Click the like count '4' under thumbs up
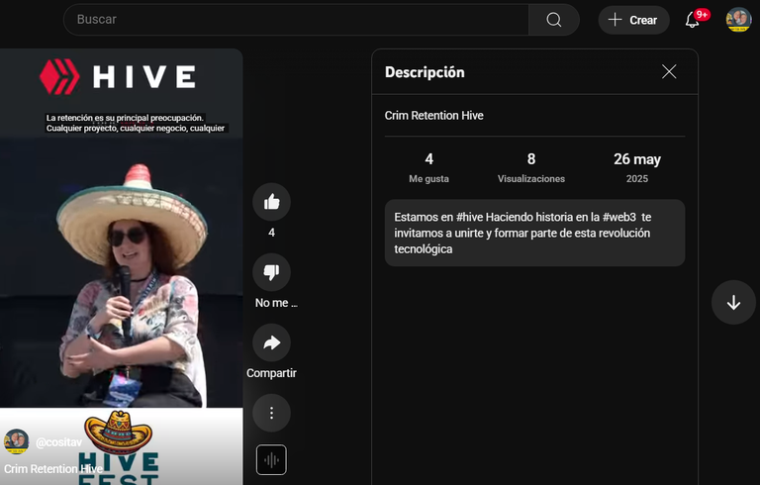760x485 pixels. (x=271, y=233)
